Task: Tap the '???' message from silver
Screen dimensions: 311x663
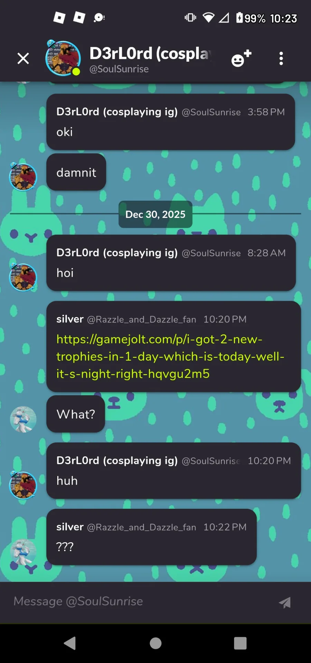Action: tap(151, 537)
